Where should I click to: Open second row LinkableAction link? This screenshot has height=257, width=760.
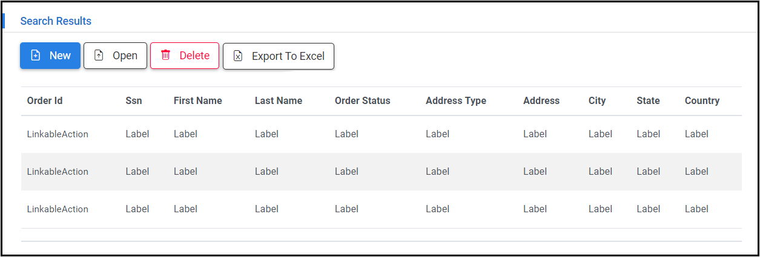(x=58, y=172)
